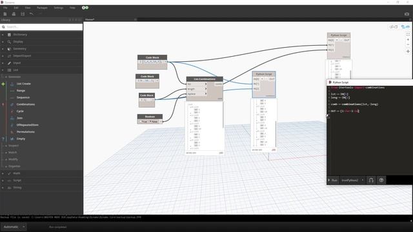This screenshot has width=413, height=232.
Task: Click the Input category pencil icon
Action: pyautogui.click(x=9, y=63)
